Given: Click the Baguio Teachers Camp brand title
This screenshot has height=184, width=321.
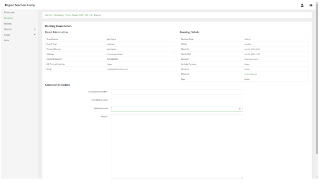Looking at the screenshot, I should coord(19,5).
